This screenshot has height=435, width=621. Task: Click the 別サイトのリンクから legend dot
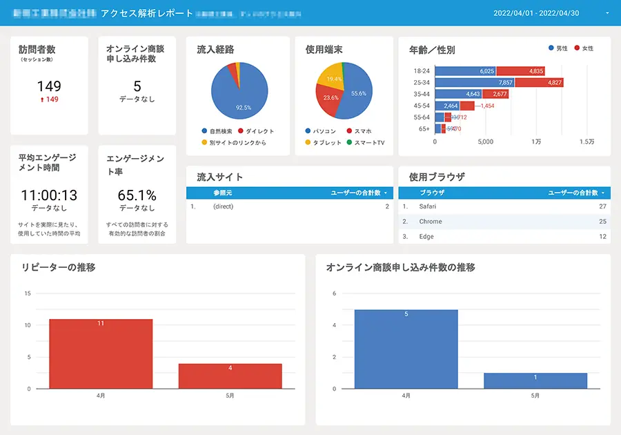(x=205, y=143)
